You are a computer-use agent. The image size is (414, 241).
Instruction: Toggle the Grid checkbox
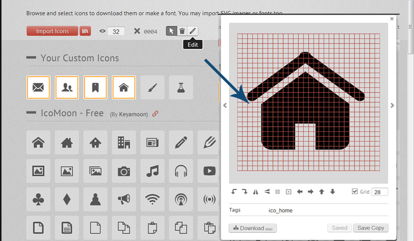tap(355, 191)
